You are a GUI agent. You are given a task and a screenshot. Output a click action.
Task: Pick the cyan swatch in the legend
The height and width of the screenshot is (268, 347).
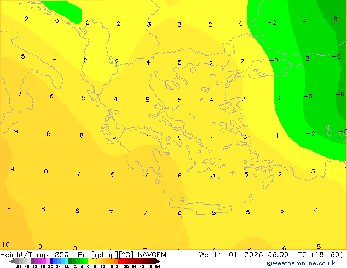point(66,261)
